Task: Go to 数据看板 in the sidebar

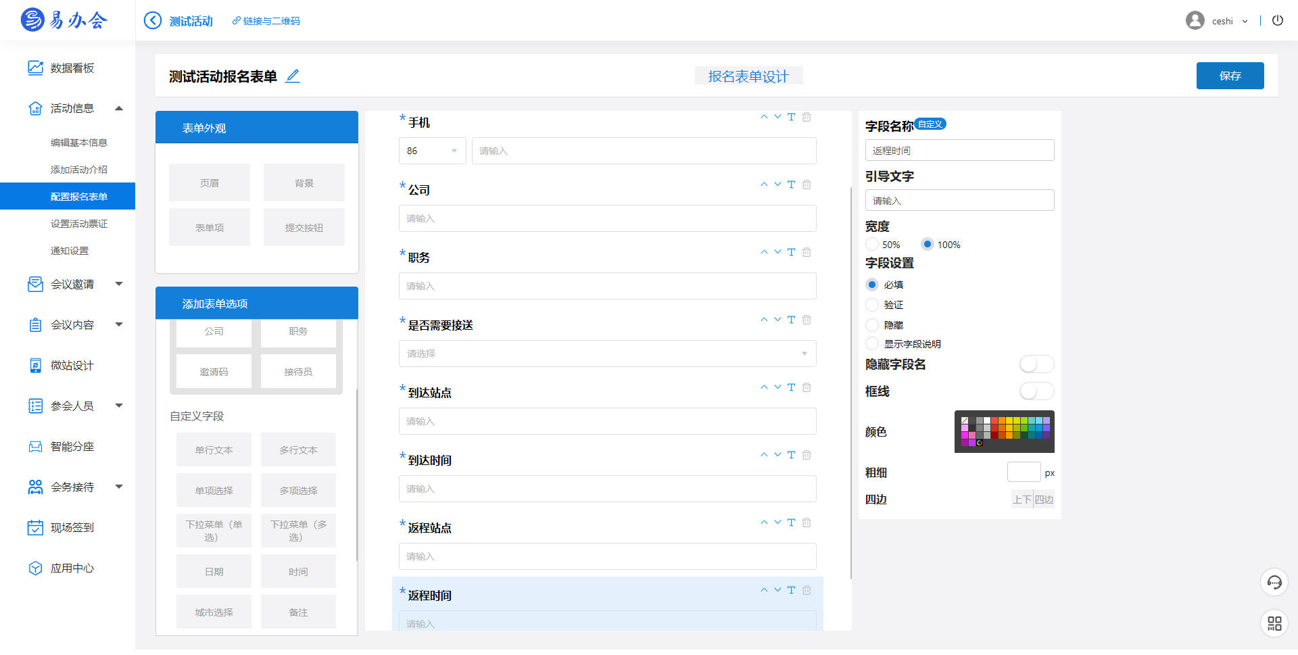Action: [x=72, y=68]
